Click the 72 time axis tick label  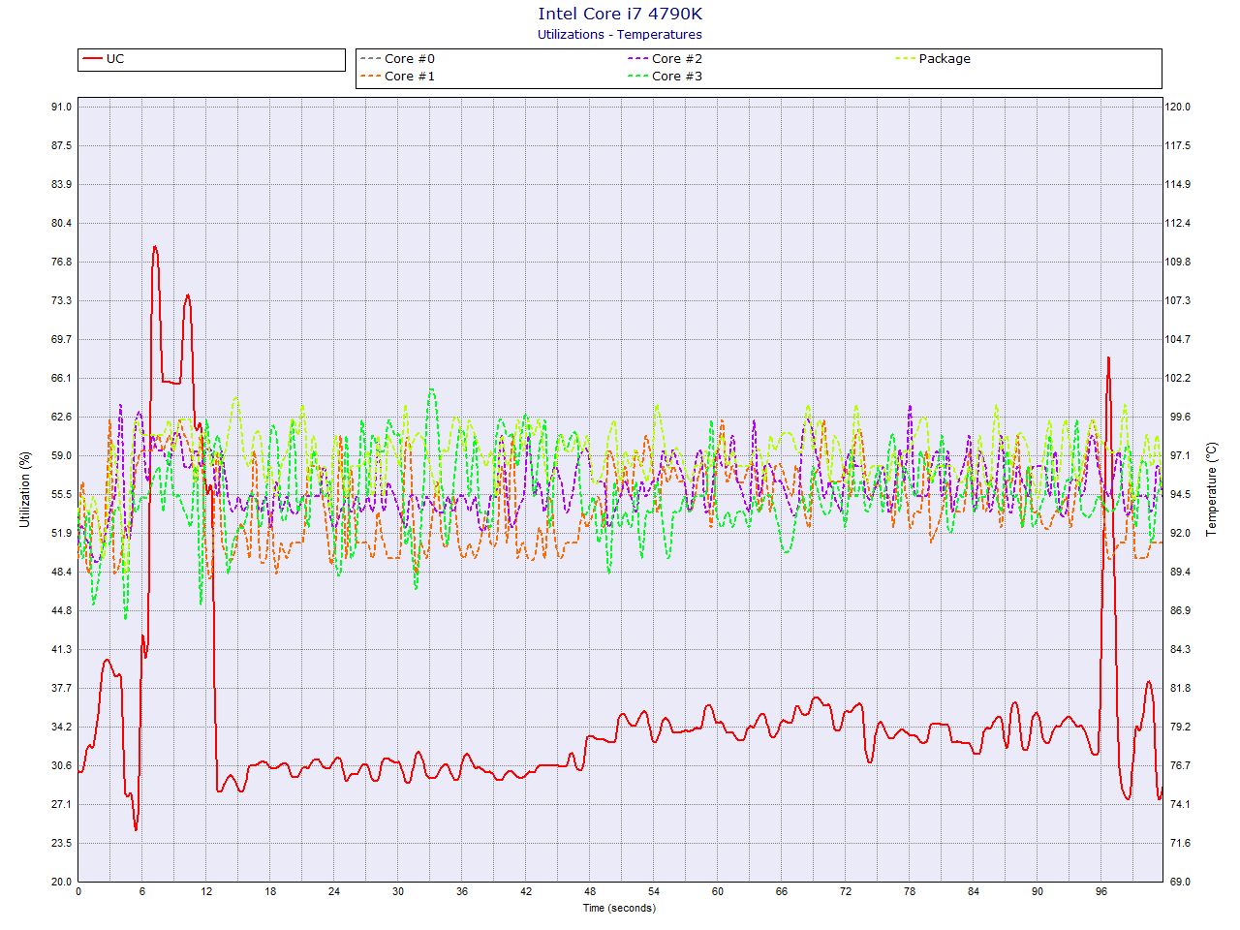(x=845, y=891)
